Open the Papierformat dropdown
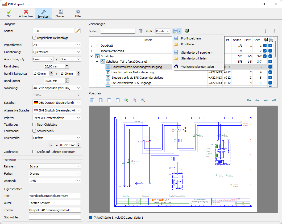Viewport: 282px width, 224px height. click(56, 45)
